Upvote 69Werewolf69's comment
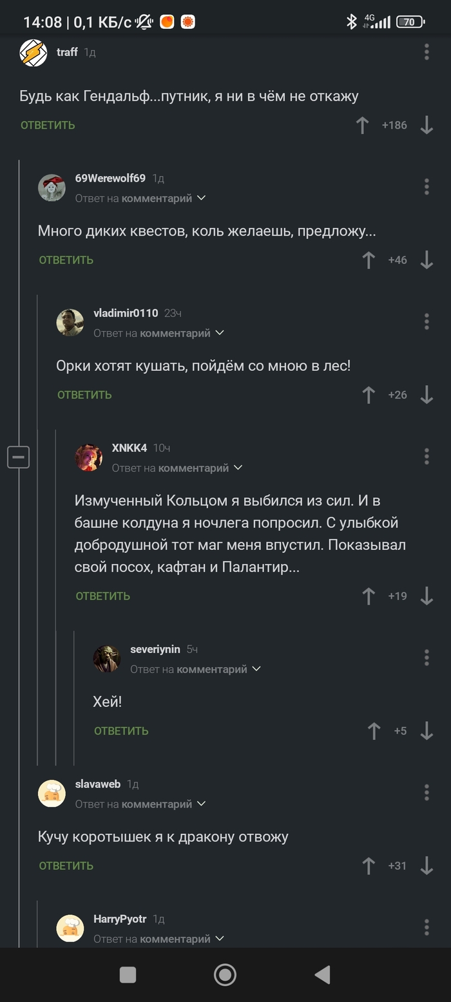451x1002 pixels. (369, 260)
